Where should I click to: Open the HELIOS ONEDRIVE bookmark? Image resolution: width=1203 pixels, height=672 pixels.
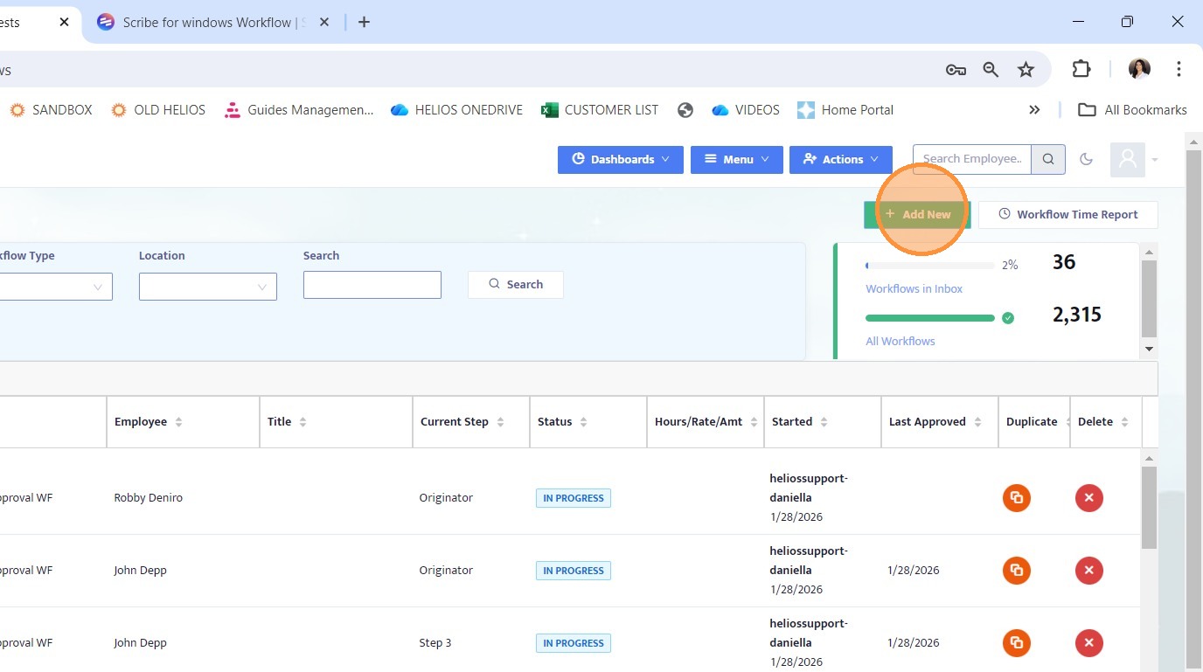[456, 110]
